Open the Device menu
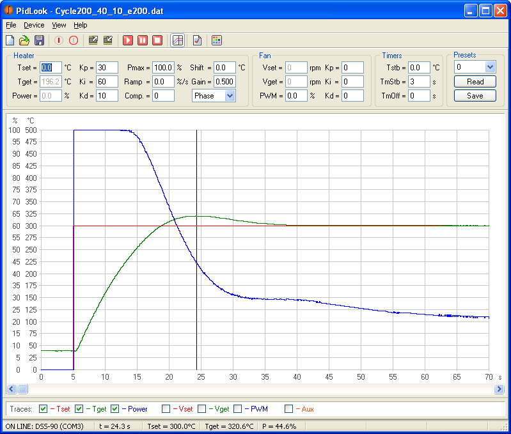 (x=34, y=25)
